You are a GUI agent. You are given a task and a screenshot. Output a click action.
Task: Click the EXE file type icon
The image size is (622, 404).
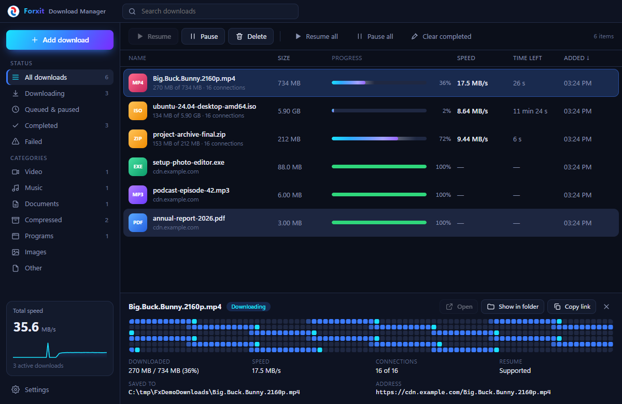138,167
